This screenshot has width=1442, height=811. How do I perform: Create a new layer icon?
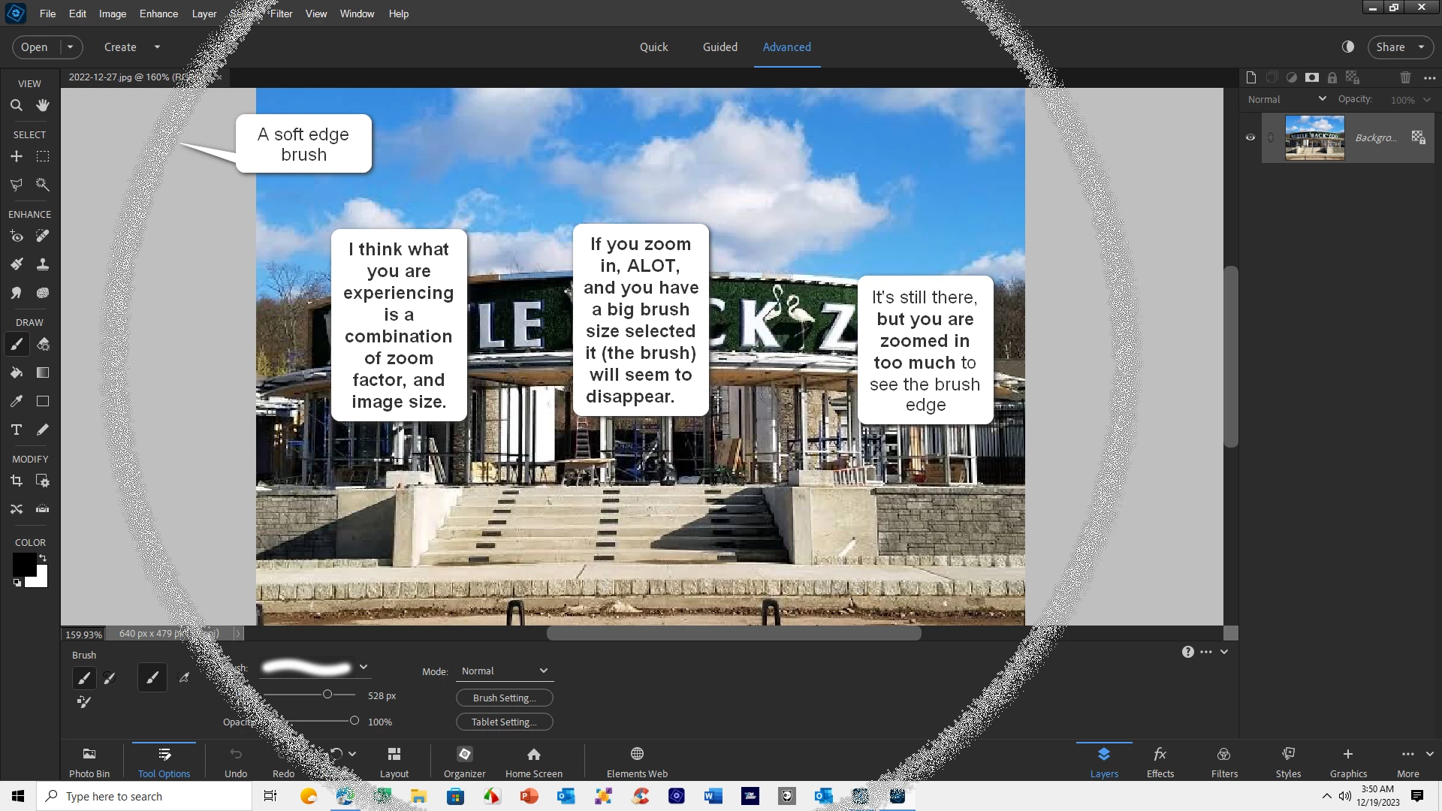1250,77
